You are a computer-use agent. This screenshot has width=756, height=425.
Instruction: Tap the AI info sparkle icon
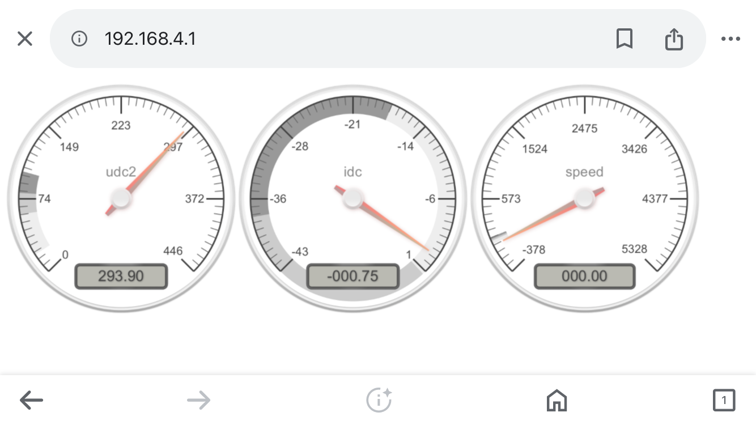(x=379, y=400)
